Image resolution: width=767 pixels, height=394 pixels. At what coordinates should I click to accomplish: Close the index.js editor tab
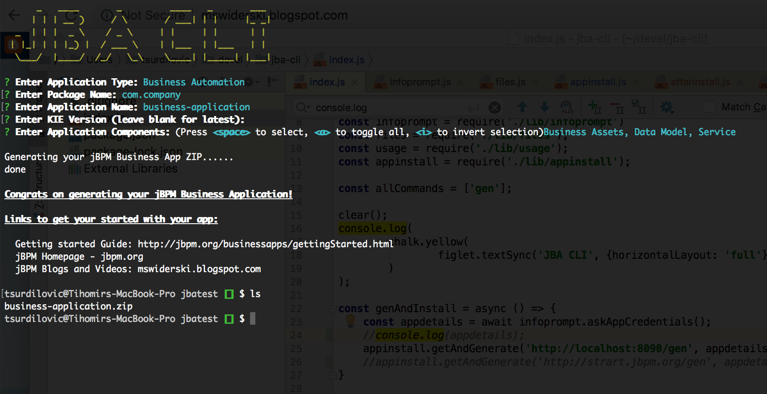(355, 82)
